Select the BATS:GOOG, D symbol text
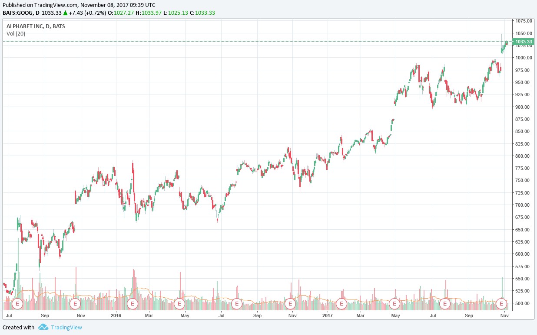The width and height of the screenshot is (537, 335). click(x=21, y=13)
